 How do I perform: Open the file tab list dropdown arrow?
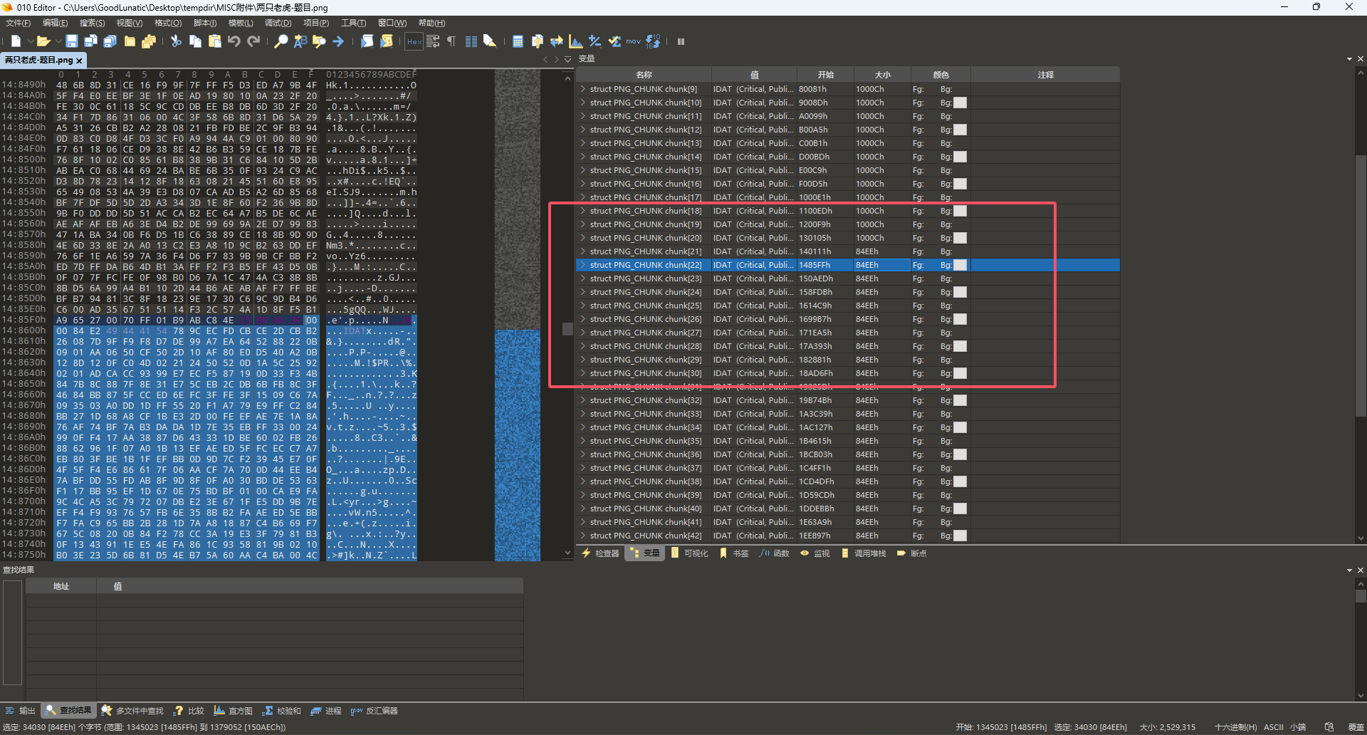(x=567, y=60)
